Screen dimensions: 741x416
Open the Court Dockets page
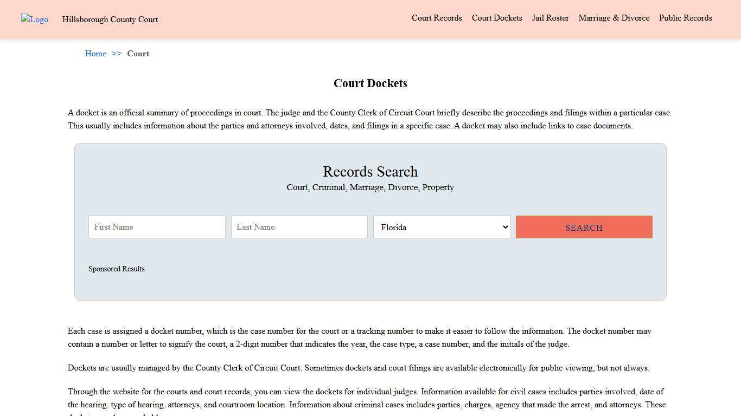pos(496,18)
